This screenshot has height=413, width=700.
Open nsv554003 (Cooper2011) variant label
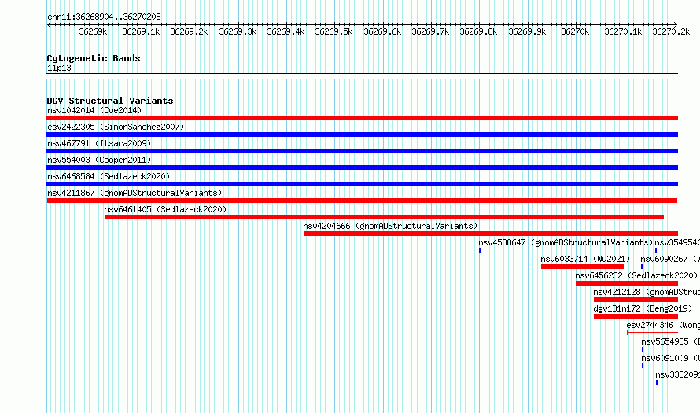(x=99, y=160)
